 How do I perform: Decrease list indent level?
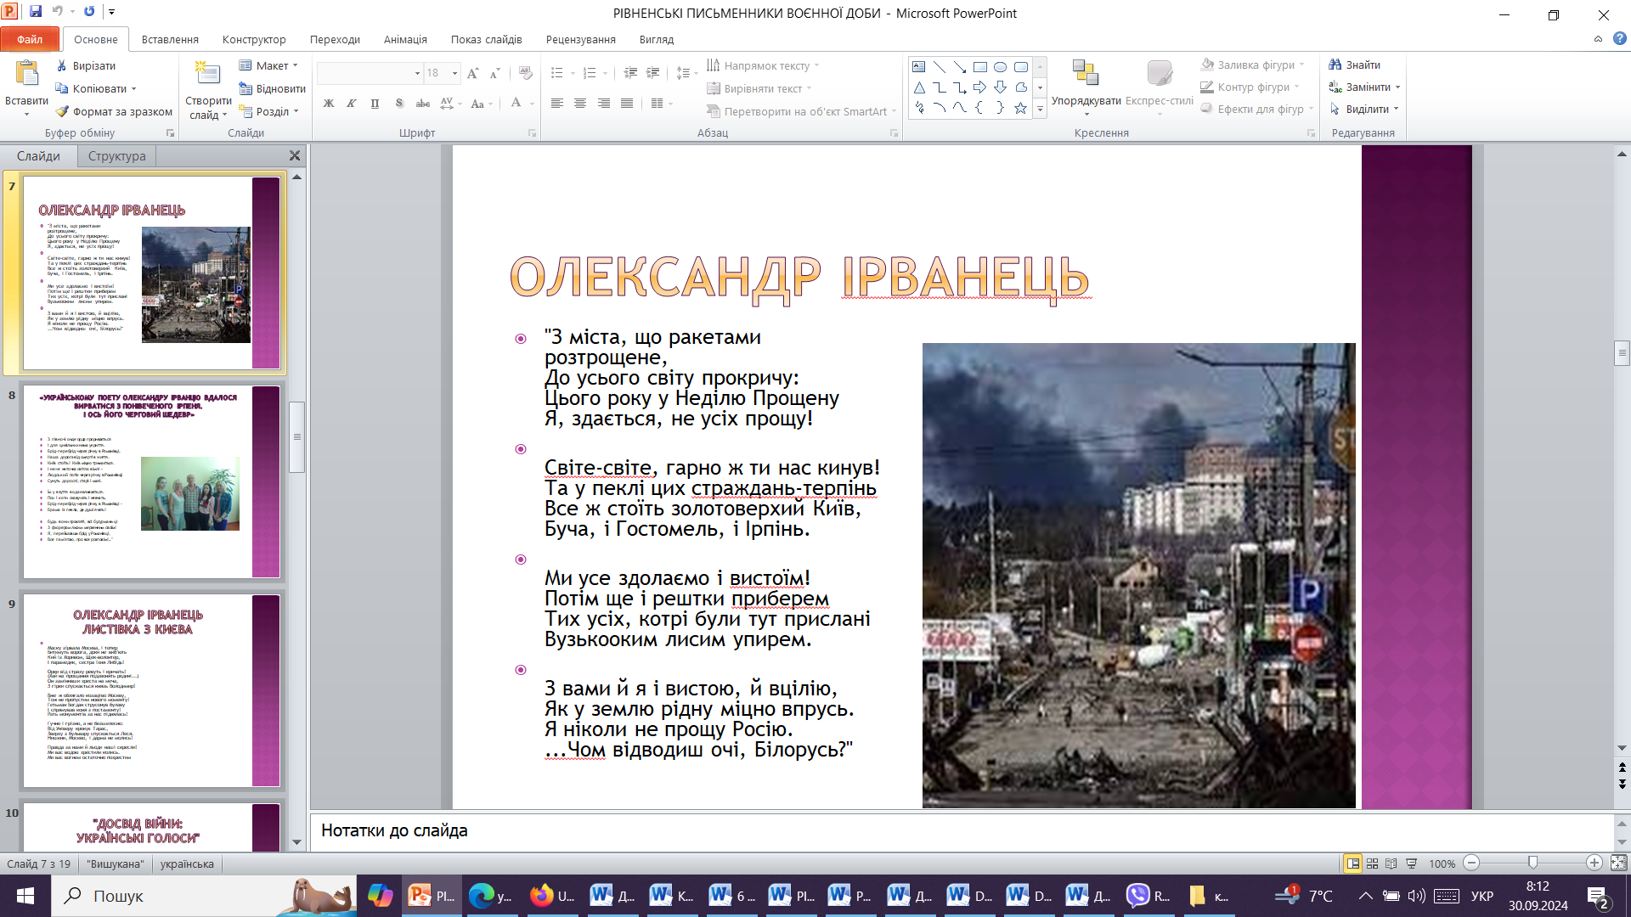tap(630, 73)
